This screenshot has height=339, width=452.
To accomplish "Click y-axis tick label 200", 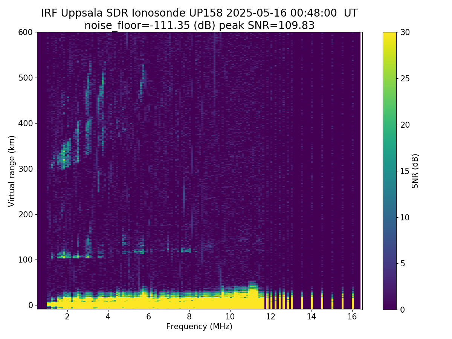I will (x=26, y=214).
